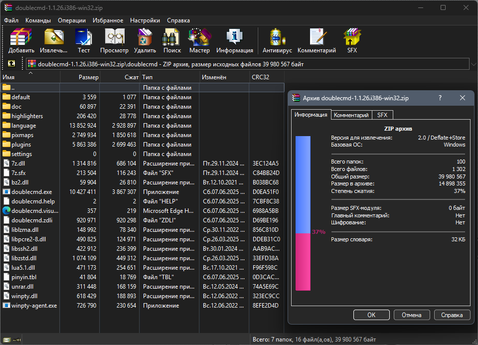Switch to the Информация tab
Viewport: 478px width, 345px height.
[x=311, y=115]
